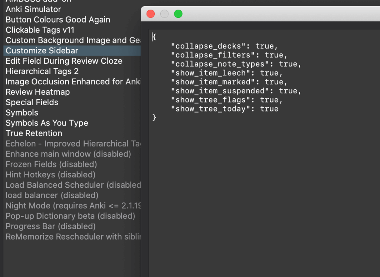The width and height of the screenshot is (380, 277).
Task: Click the true value of collapse_filters
Action: 274,55
